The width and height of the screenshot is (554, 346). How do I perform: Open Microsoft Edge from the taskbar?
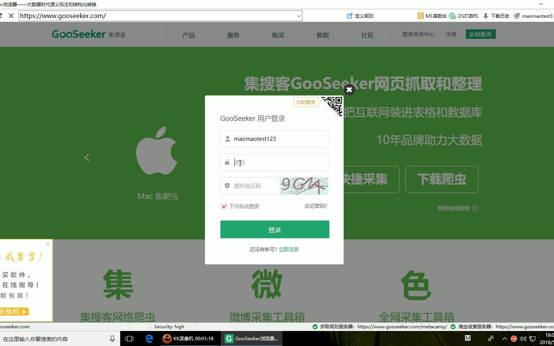point(149,339)
